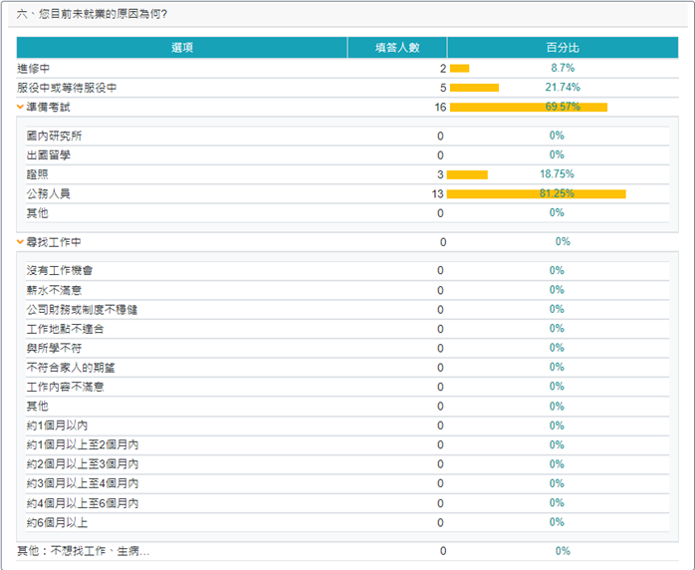Select the 國內研究所 sub-item
This screenshot has width=695, height=570.
(x=55, y=136)
